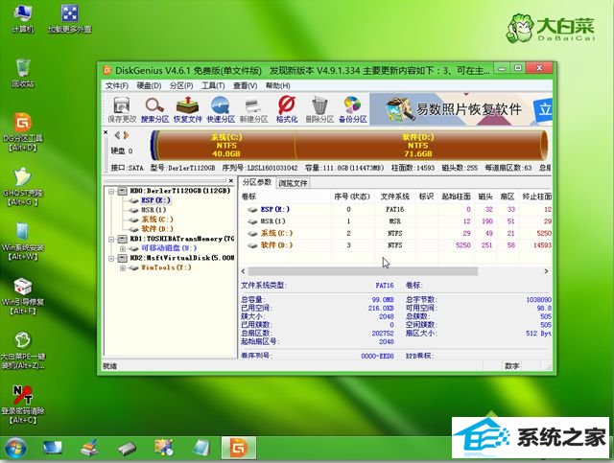Select the 软件(D:) NTFS 71.6GB disk bar
The width and height of the screenshot is (614, 463).
(x=418, y=145)
